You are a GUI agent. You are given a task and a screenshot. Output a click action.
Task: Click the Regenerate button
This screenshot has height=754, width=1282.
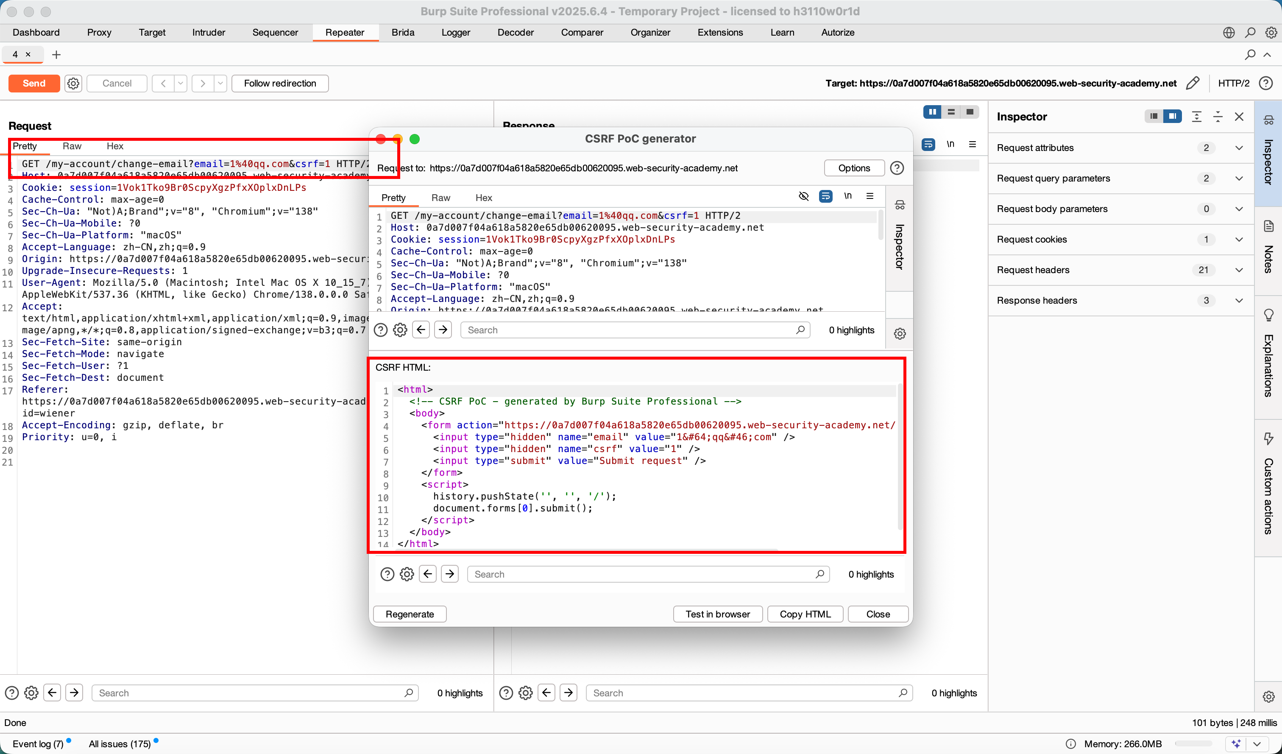[410, 614]
